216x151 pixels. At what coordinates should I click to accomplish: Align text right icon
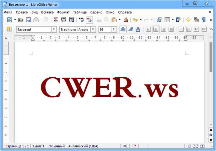pos(163,29)
